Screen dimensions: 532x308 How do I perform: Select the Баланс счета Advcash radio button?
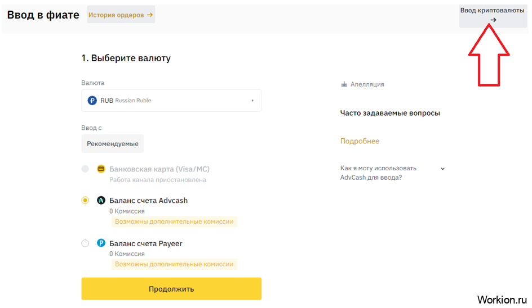[x=85, y=201]
